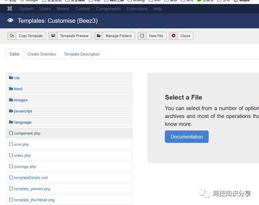Open the System menu
Viewport: 259px width, 205px height.
[x=26, y=9]
